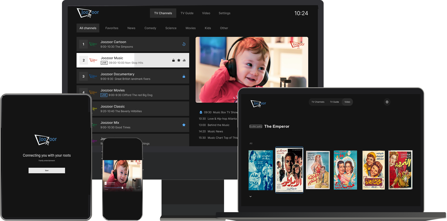Open Settings in the TV top navigation
Viewport: 447px width, 221px height.
pyautogui.click(x=224, y=13)
